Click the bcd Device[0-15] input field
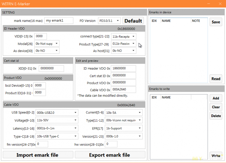The width and height of the screenshot is (226, 163). pyautogui.click(x=40, y=86)
